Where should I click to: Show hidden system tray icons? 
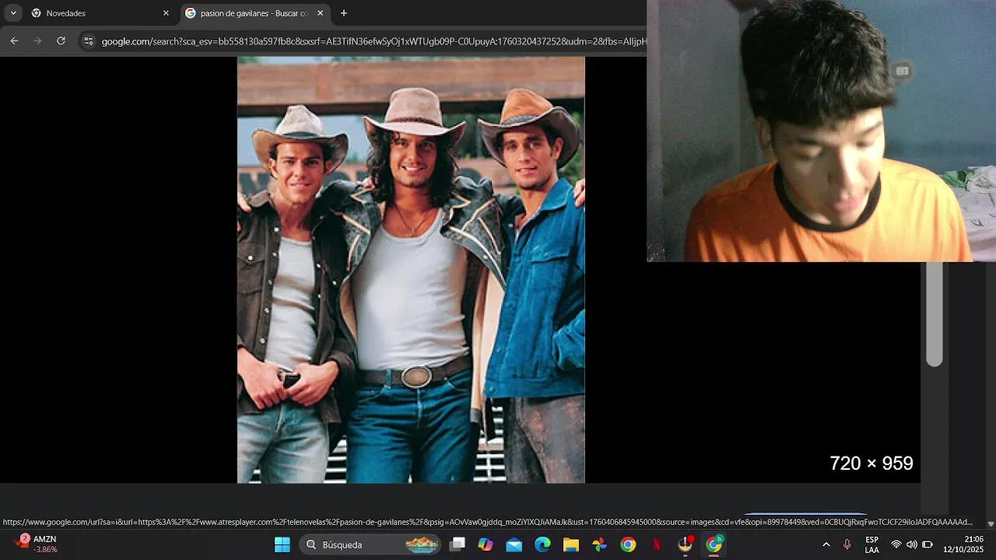pos(826,544)
